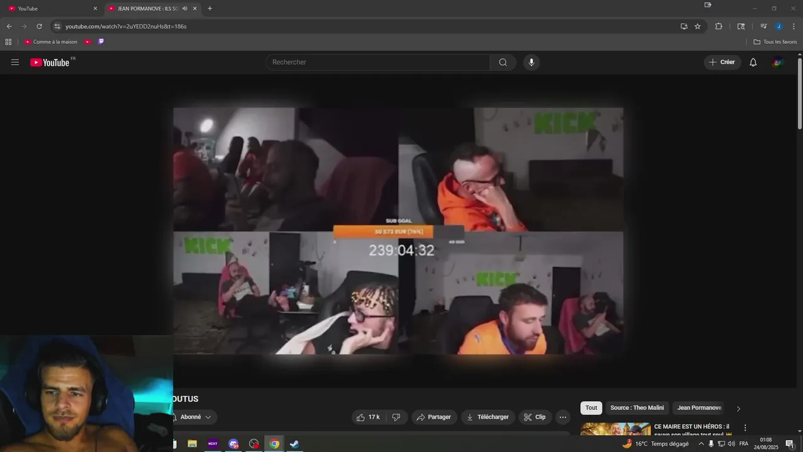The width and height of the screenshot is (803, 452).
Task: Mute the JEAN PORMANOVE tab audio icon
Action: click(x=184, y=8)
